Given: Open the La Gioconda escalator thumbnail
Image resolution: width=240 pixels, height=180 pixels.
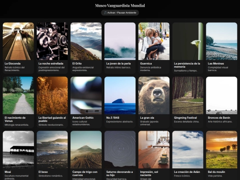Looking at the screenshot, I should point(18,41).
